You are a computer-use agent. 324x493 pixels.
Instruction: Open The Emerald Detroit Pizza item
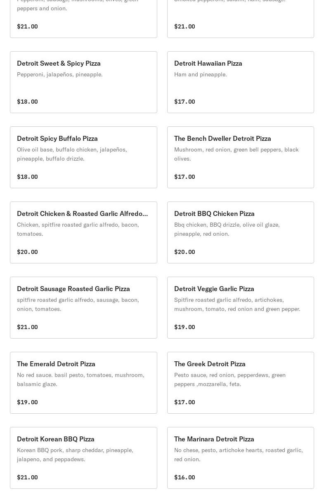tap(56, 364)
